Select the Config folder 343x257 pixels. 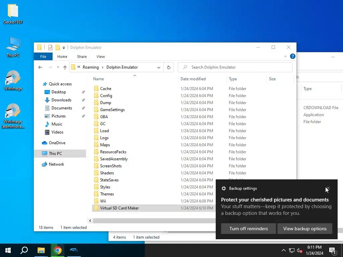[x=106, y=96]
